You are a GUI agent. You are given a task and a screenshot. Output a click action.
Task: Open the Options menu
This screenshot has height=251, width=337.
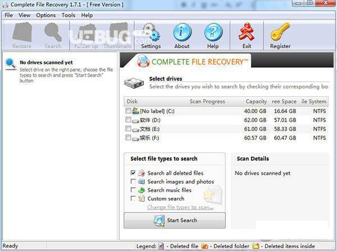coord(46,15)
